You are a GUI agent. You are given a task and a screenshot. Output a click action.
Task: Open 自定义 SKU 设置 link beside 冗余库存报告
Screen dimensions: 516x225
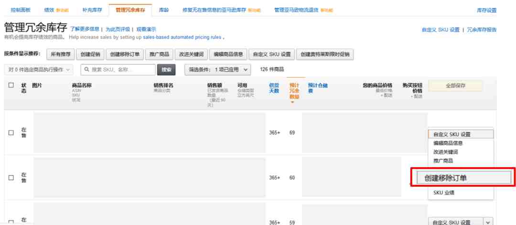coord(441,30)
